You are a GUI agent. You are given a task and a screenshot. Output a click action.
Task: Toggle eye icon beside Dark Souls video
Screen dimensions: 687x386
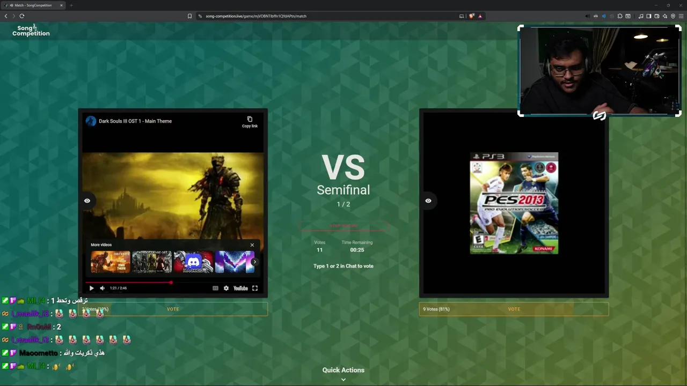pos(87,201)
